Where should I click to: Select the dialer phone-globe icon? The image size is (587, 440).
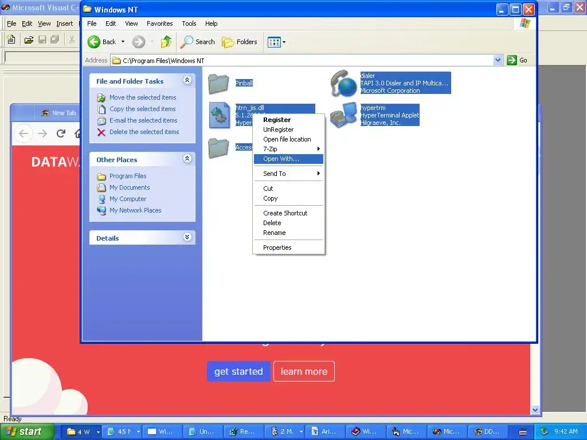(344, 84)
